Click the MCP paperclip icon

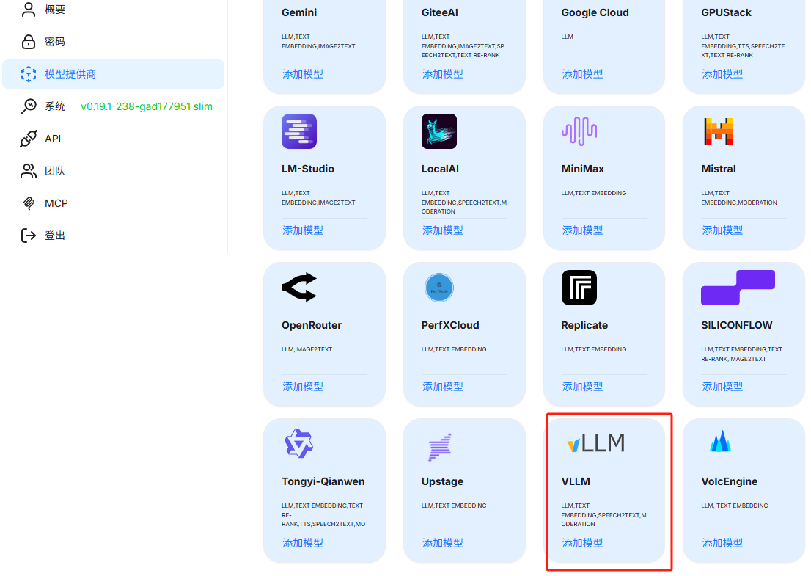[x=29, y=203]
